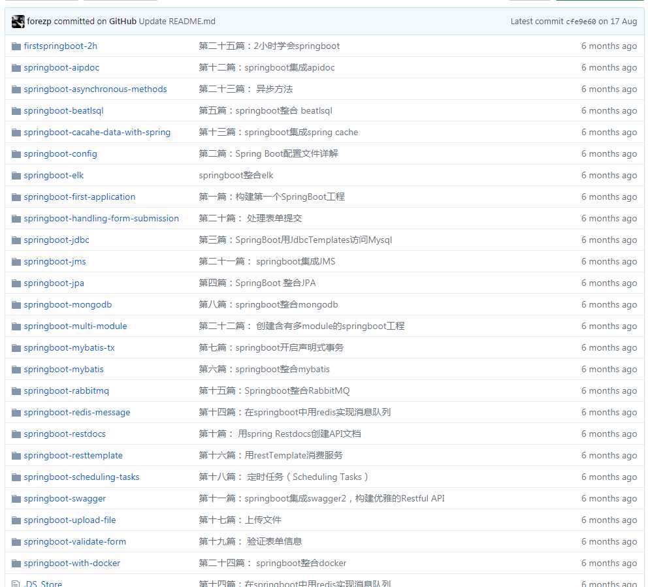Click folder icon beside springboot-mybatis-tx

pyautogui.click(x=16, y=348)
